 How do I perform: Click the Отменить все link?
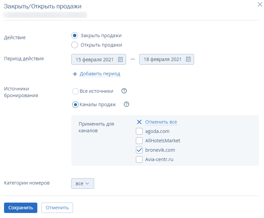[161, 122]
